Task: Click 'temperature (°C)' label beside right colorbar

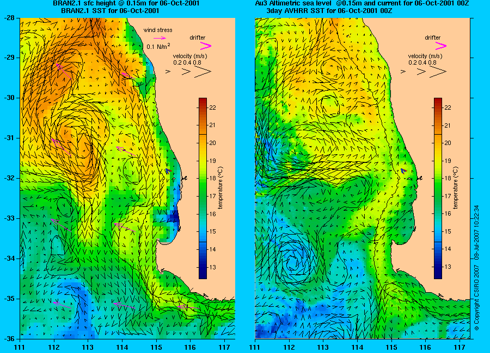Action: tap(456, 188)
